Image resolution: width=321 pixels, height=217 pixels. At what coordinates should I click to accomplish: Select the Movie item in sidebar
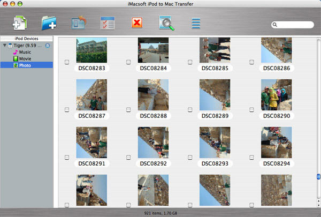coord(27,58)
